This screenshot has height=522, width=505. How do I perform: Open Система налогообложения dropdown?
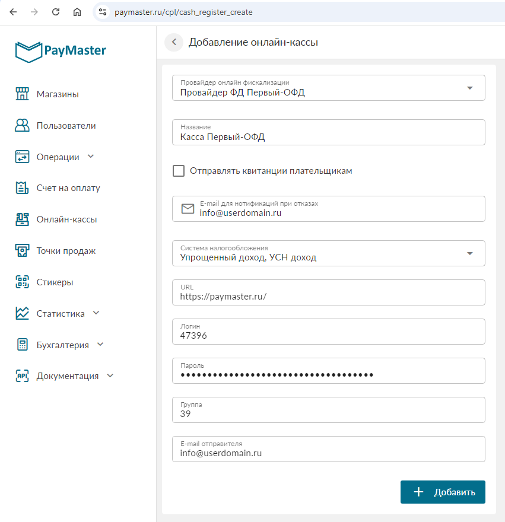(x=328, y=253)
